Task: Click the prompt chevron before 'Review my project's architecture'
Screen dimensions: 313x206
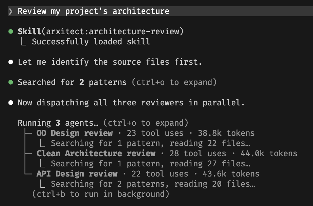Action: click(11, 12)
